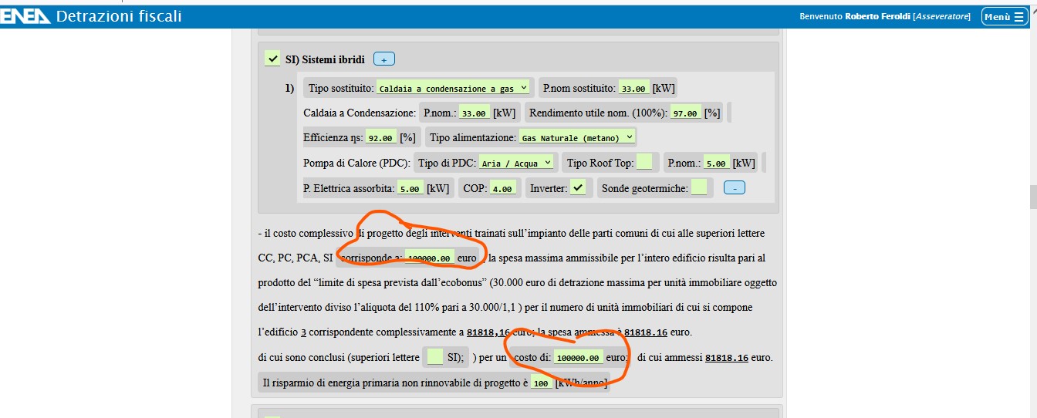Screen dimensions: 1037x418
Task: Toggle the Inverter checkbox
Action: [x=578, y=187]
